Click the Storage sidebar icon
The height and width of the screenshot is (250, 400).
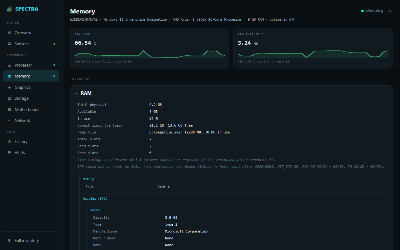(9, 98)
